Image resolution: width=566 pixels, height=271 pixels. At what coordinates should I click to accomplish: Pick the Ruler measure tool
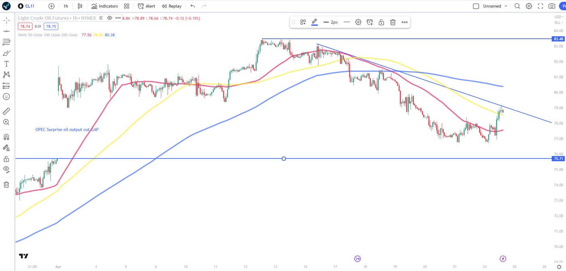tap(6, 111)
